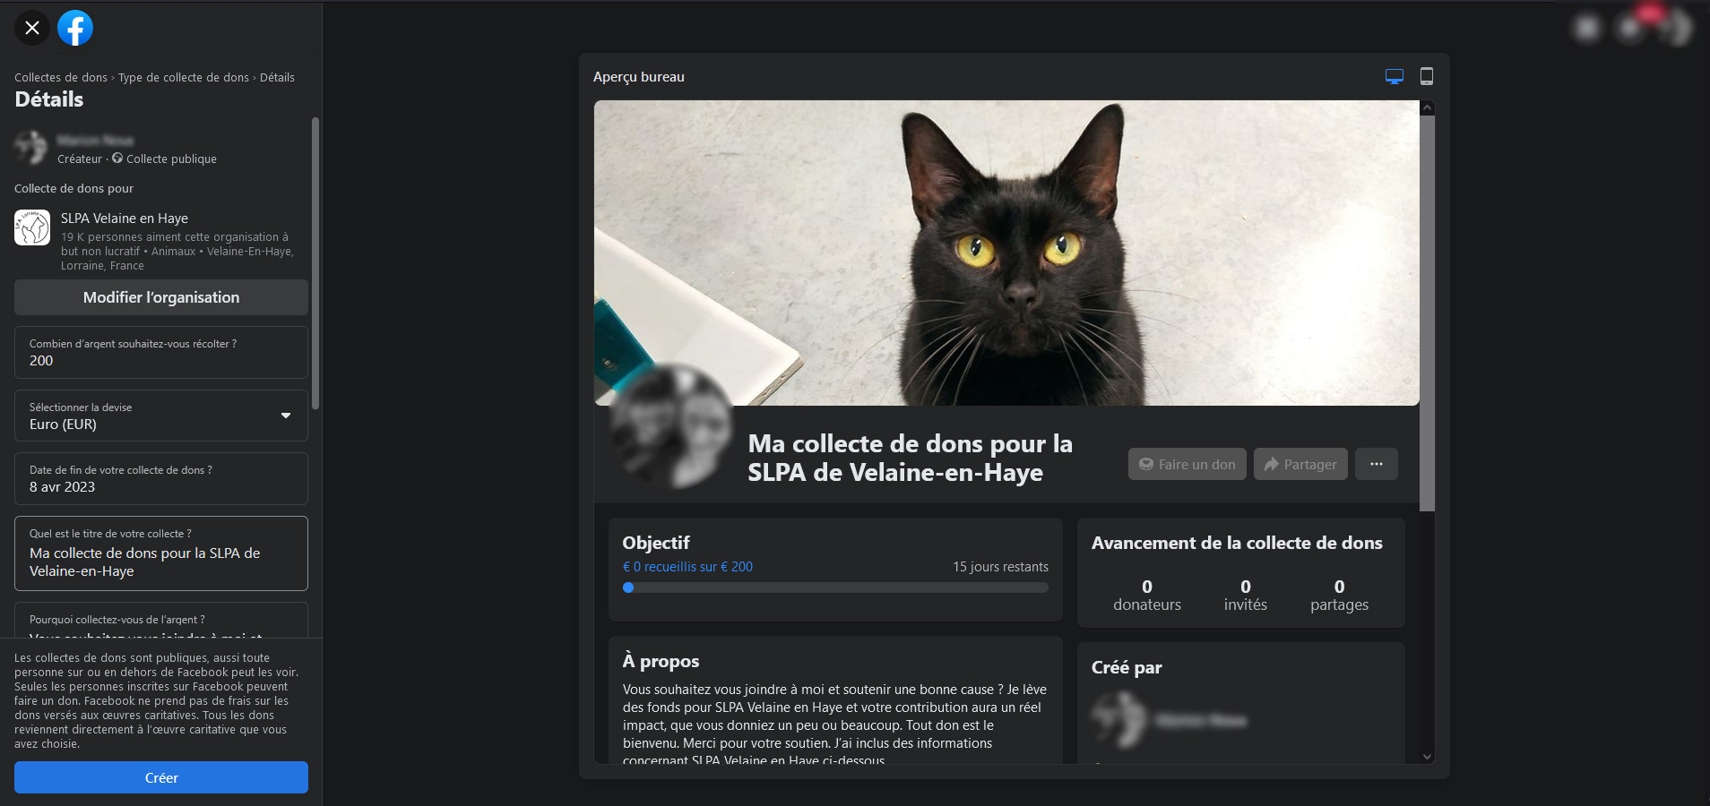The image size is (1710, 806).
Task: Switch to mobile preview icon
Action: click(x=1427, y=77)
